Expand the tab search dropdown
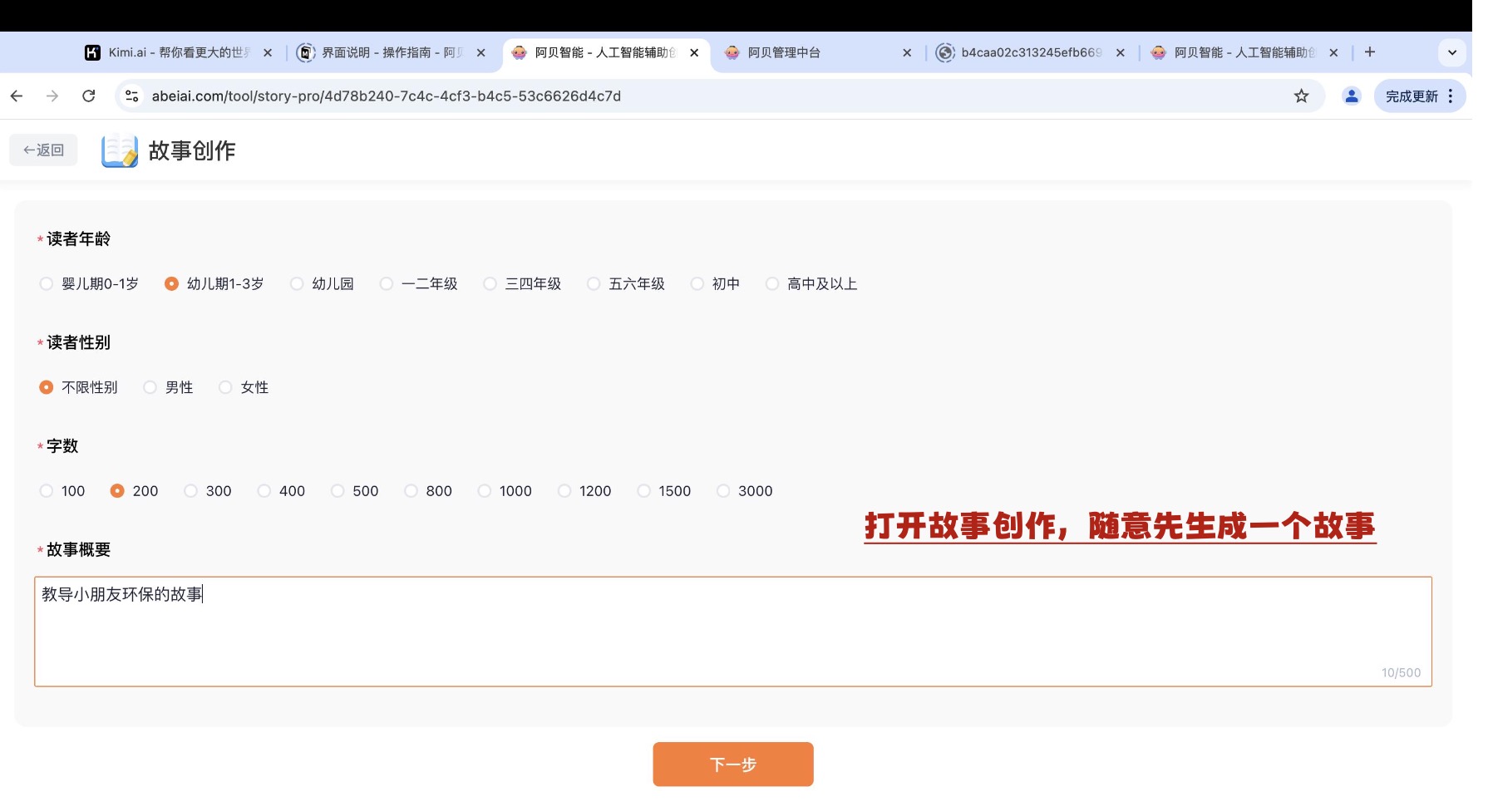 (x=1452, y=52)
